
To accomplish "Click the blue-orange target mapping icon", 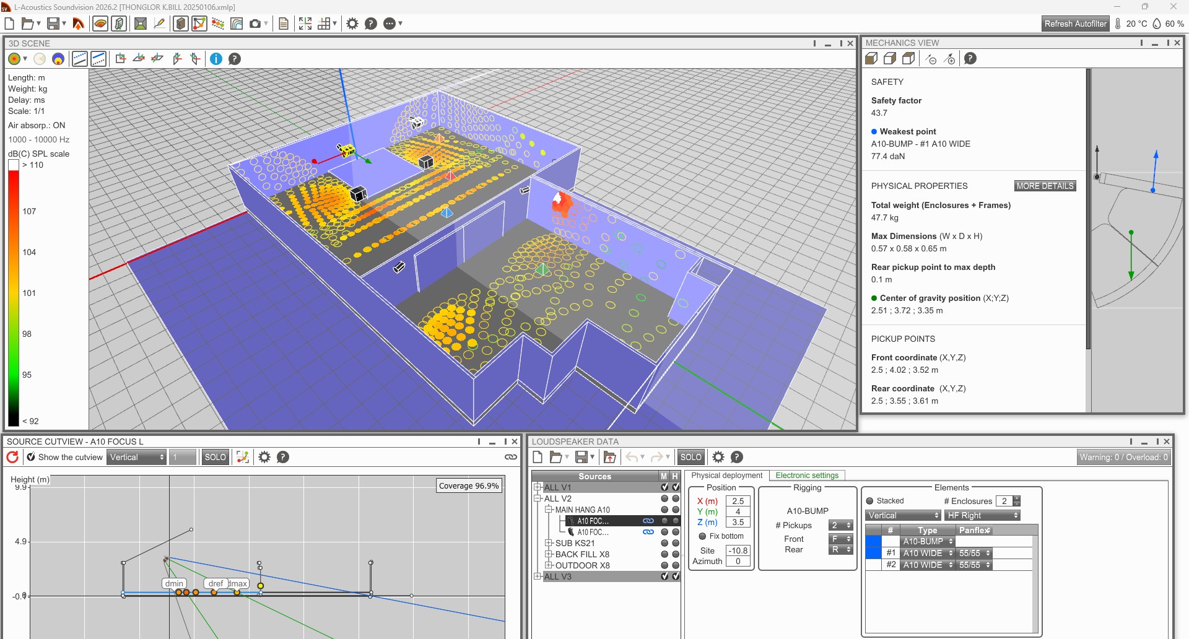I will pos(58,59).
